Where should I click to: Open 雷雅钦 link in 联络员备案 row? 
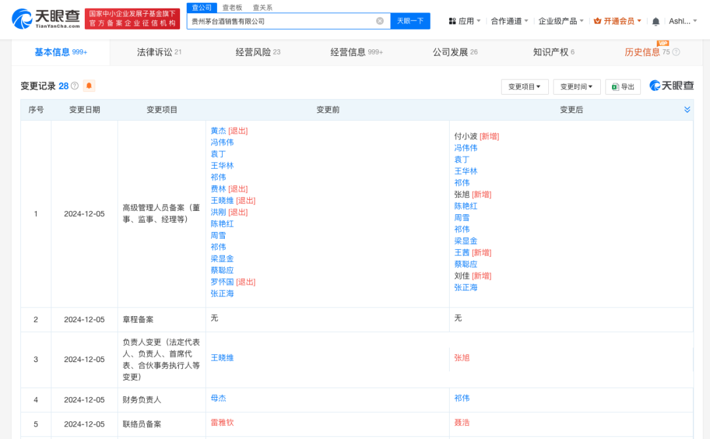222,423
